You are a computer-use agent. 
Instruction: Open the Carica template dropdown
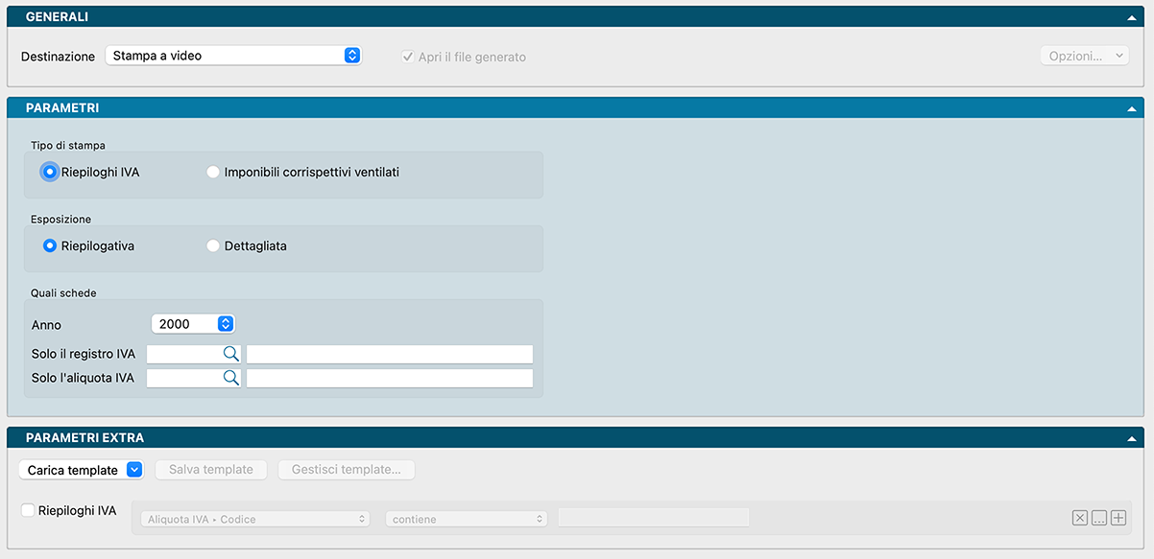pos(82,470)
